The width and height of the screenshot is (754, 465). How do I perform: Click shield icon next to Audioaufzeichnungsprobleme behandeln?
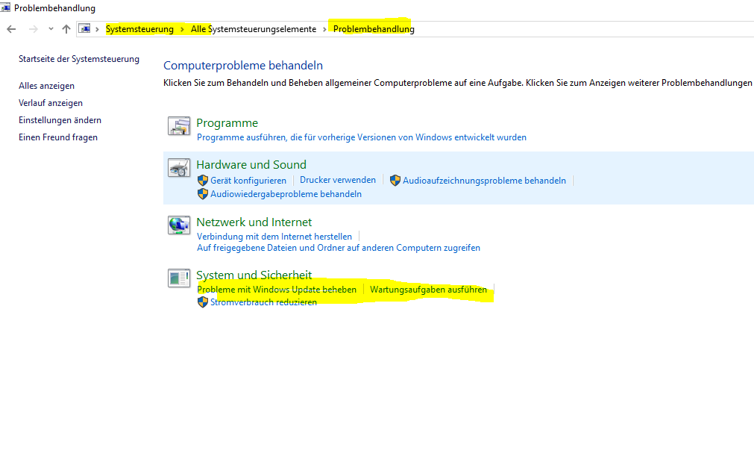coord(395,181)
